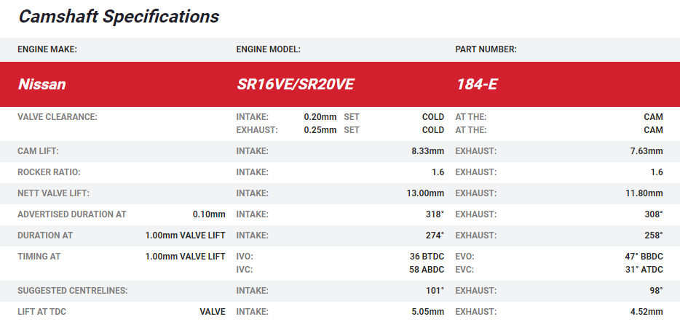Click the PART NUMBER column header
The image size is (680, 322).
pos(486,49)
